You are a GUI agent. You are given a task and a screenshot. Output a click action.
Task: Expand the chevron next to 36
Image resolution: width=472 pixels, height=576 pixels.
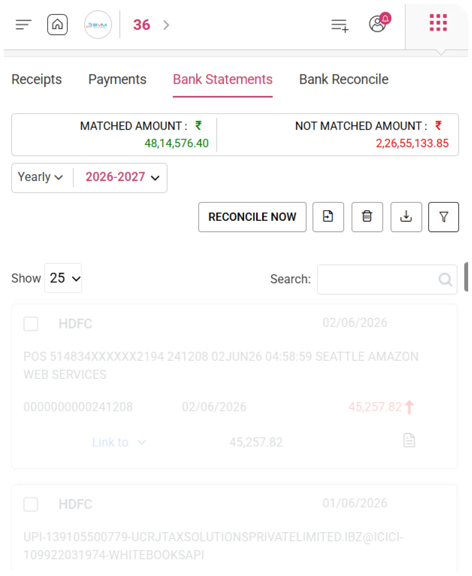point(166,25)
